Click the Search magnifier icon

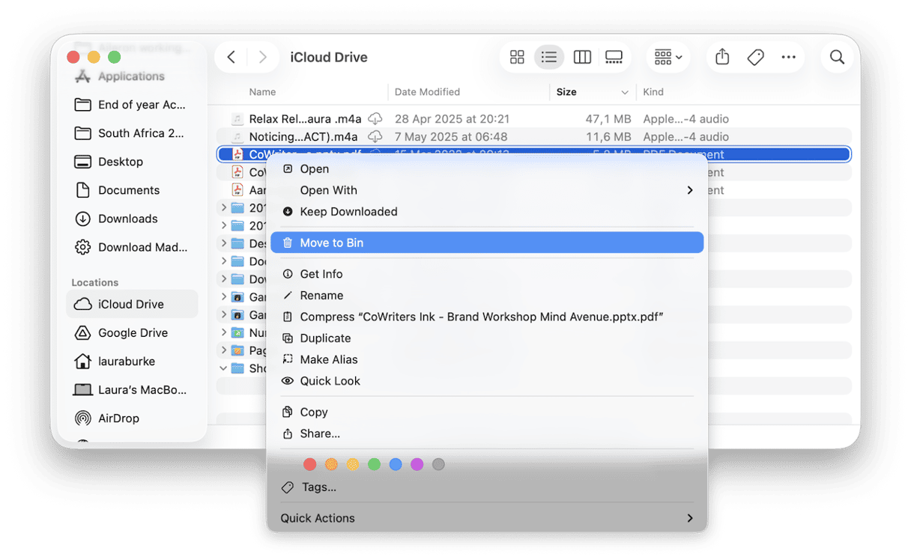click(x=837, y=58)
